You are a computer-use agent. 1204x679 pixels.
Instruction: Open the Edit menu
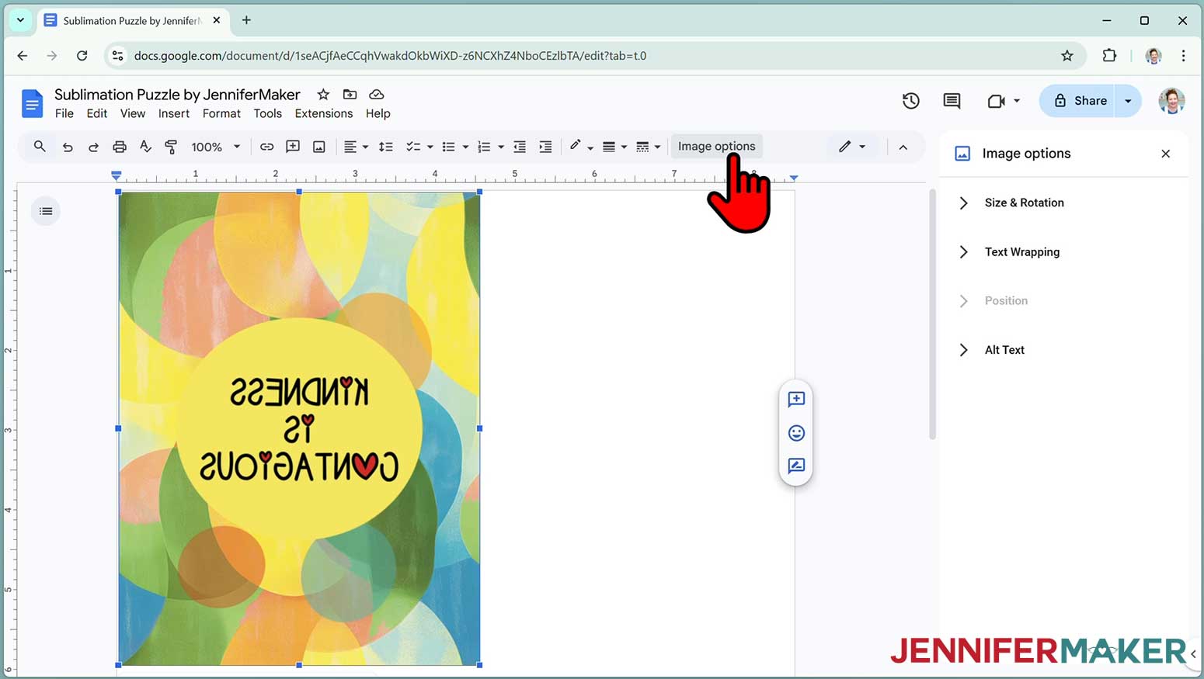click(97, 113)
